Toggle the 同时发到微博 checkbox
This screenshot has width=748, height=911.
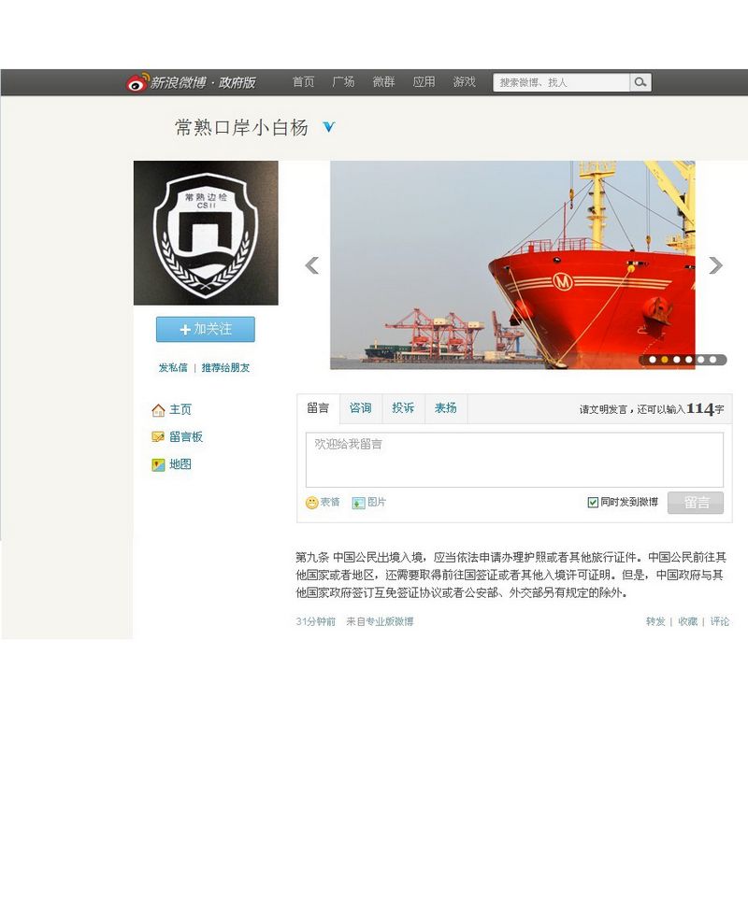(x=593, y=502)
